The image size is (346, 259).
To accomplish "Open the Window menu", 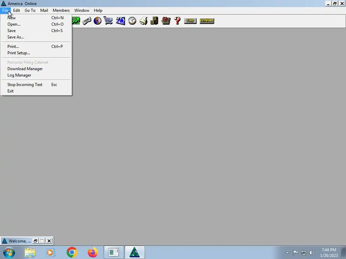I will [x=82, y=10].
